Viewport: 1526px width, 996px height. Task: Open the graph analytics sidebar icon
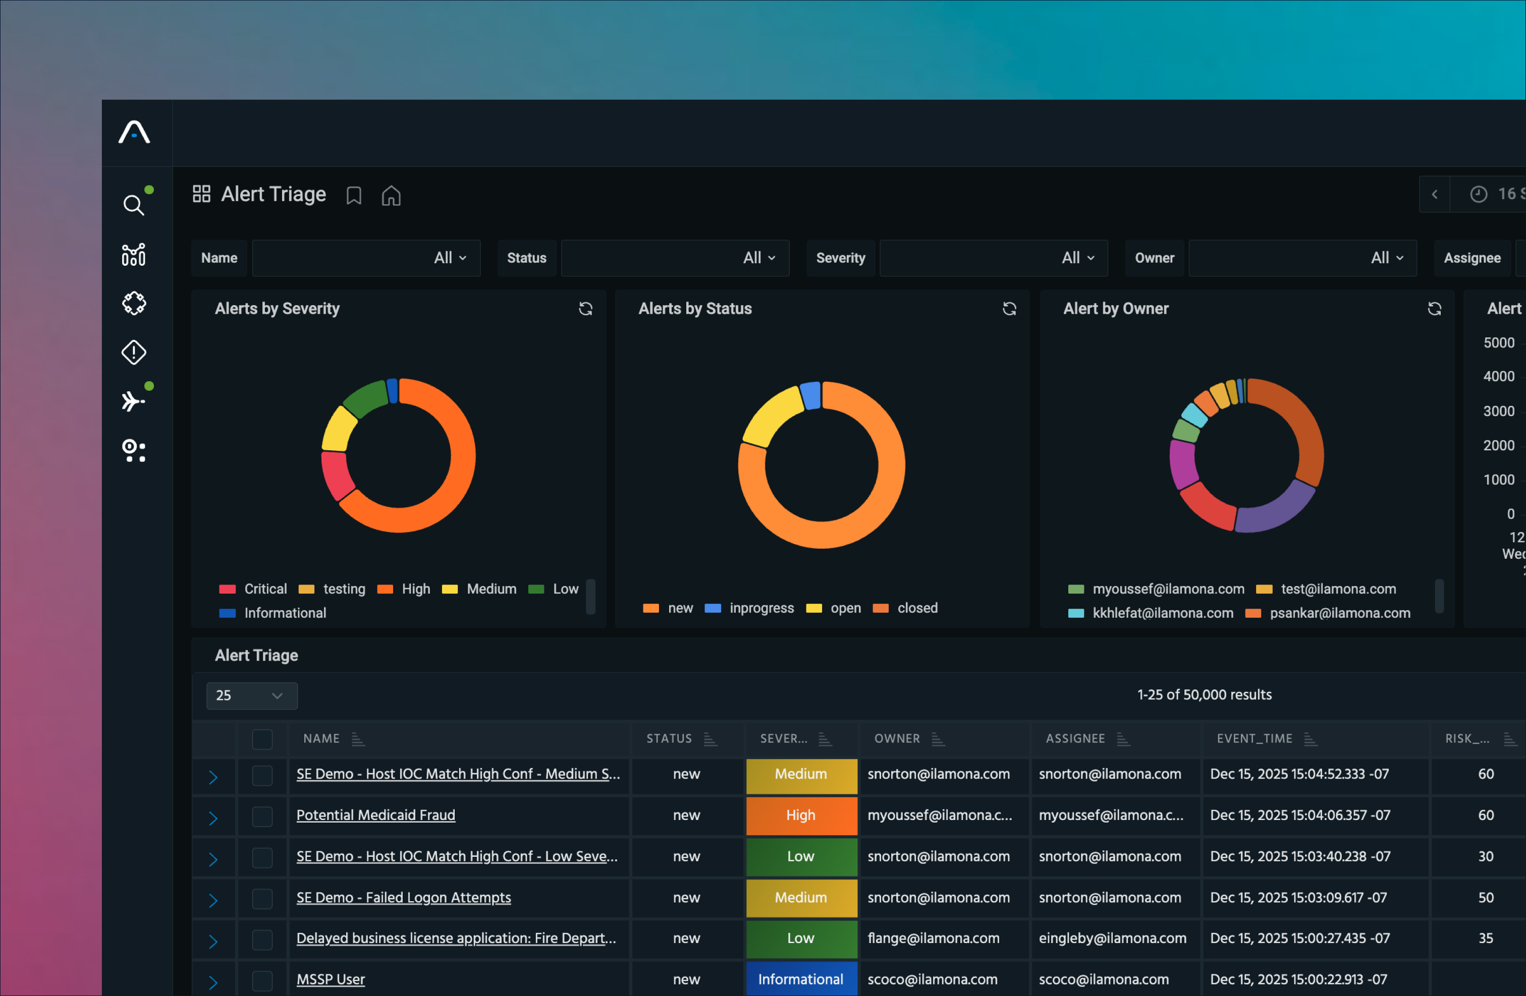133,255
